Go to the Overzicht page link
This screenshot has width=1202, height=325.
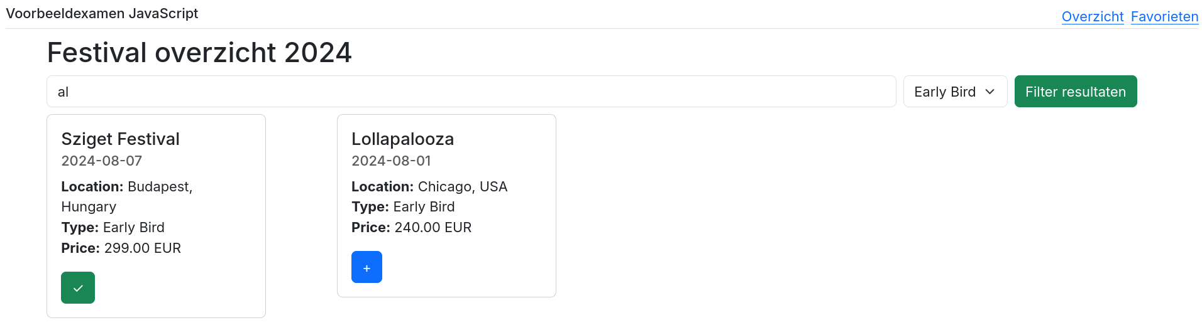pyautogui.click(x=1092, y=17)
